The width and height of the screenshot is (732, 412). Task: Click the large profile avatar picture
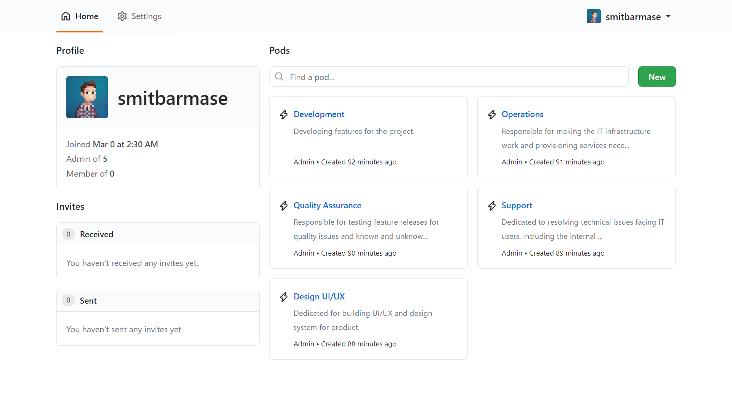click(87, 97)
